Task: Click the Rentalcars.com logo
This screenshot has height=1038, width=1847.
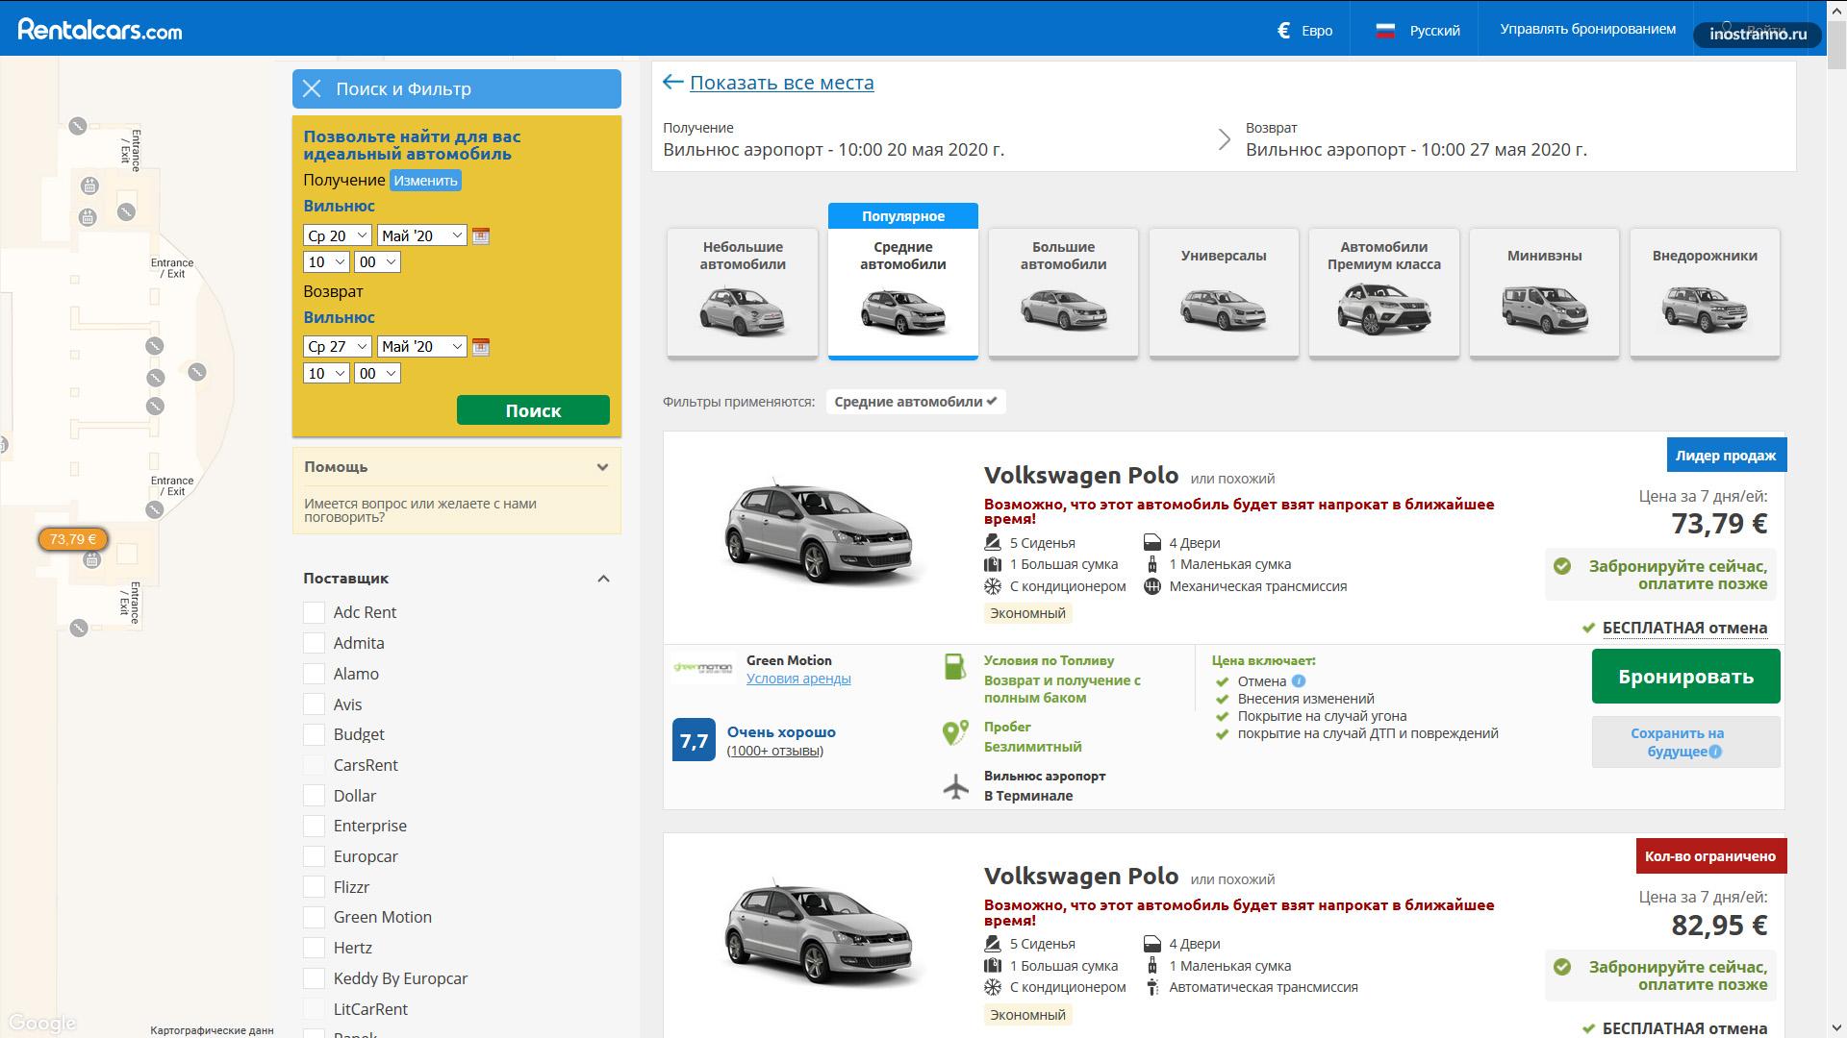Action: [100, 29]
